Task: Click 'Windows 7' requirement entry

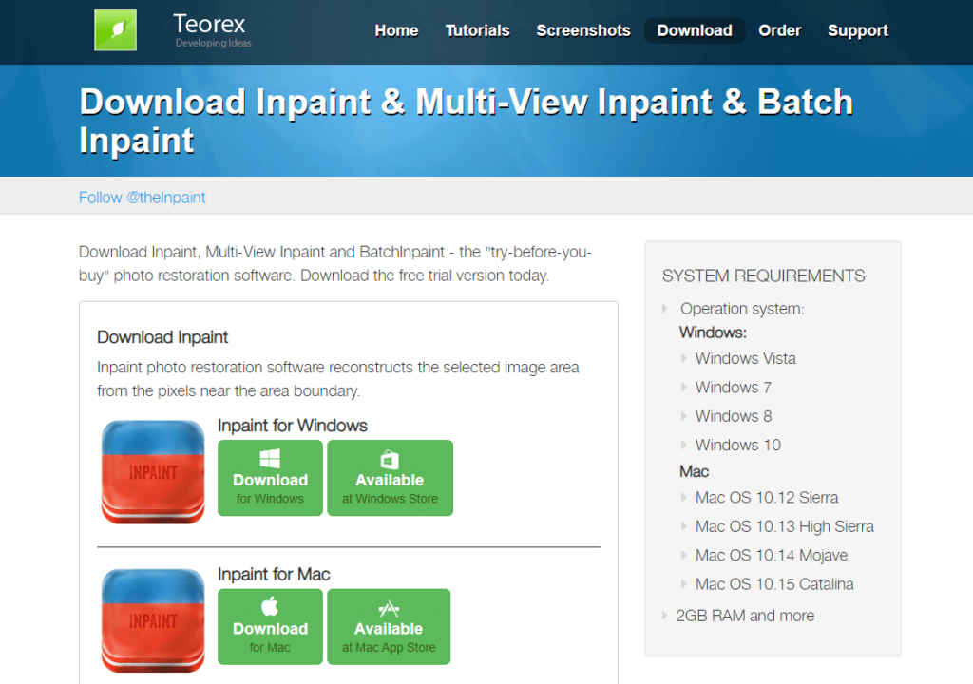Action: click(x=734, y=388)
